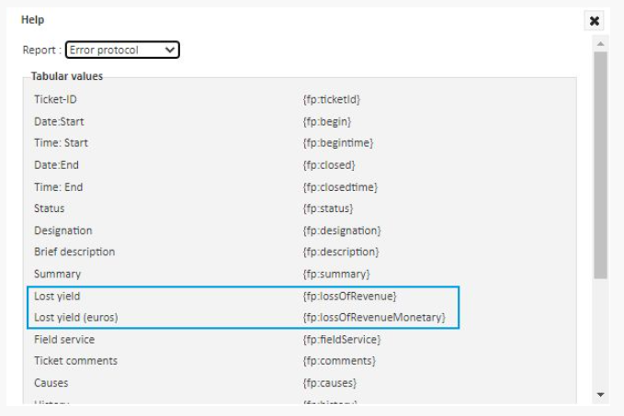Click the scrollbar down arrow
The height and width of the screenshot is (416, 624).
pyautogui.click(x=600, y=395)
